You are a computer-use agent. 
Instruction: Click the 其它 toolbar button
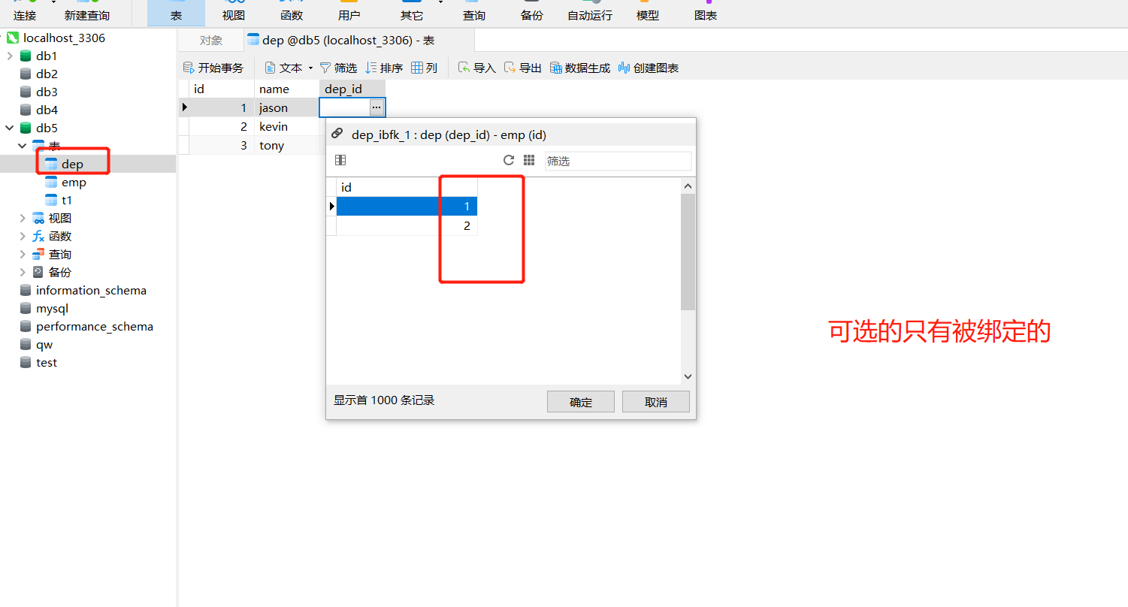(412, 13)
